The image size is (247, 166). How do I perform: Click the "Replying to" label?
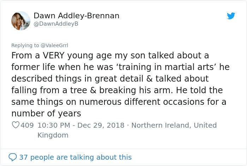[25, 45]
